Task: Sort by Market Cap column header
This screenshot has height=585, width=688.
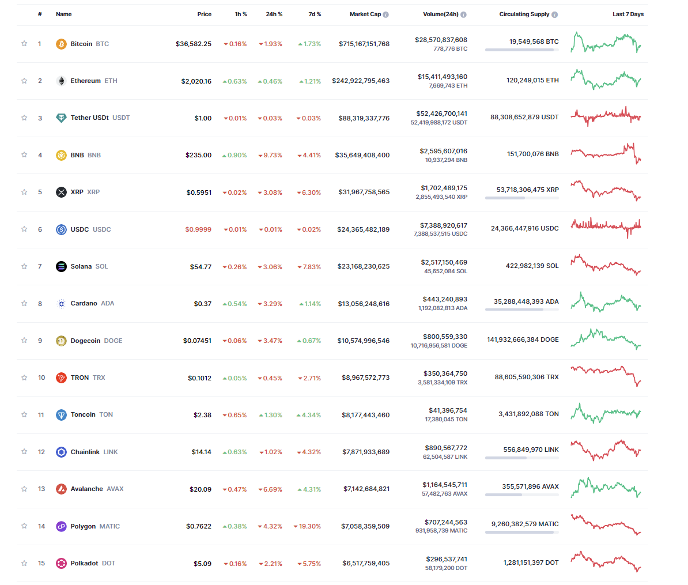Action: tap(365, 14)
